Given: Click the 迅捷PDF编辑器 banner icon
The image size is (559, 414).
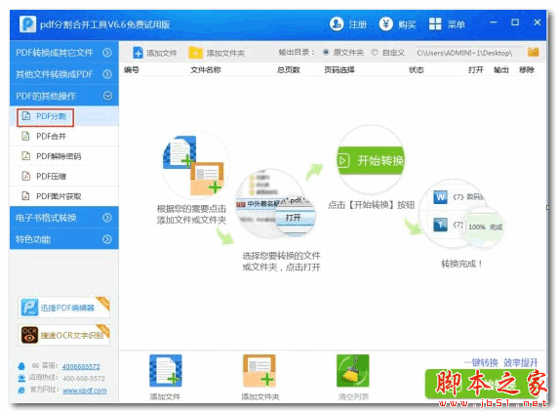Looking at the screenshot, I should 29,308.
